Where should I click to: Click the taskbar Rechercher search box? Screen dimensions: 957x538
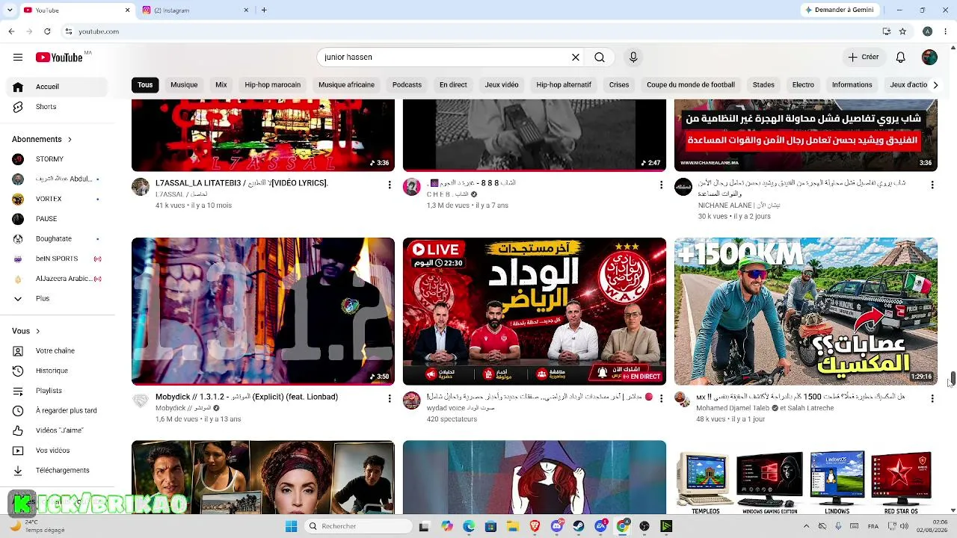[359, 526]
